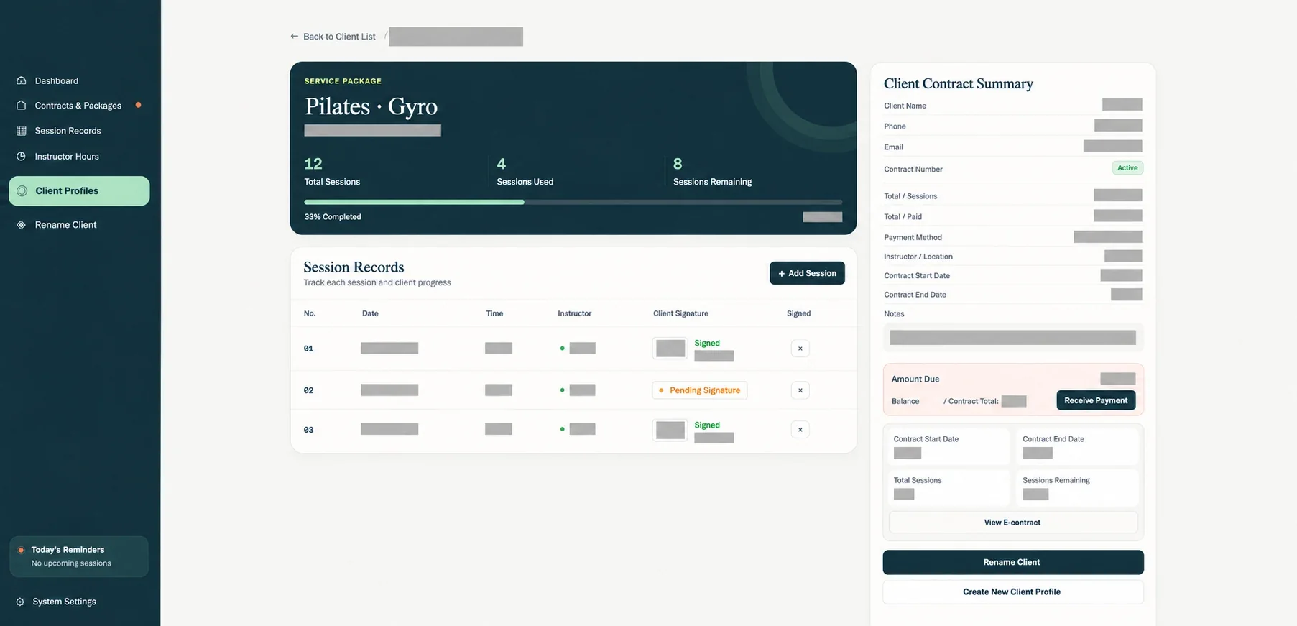Click the back arrow beside Client List

[294, 37]
